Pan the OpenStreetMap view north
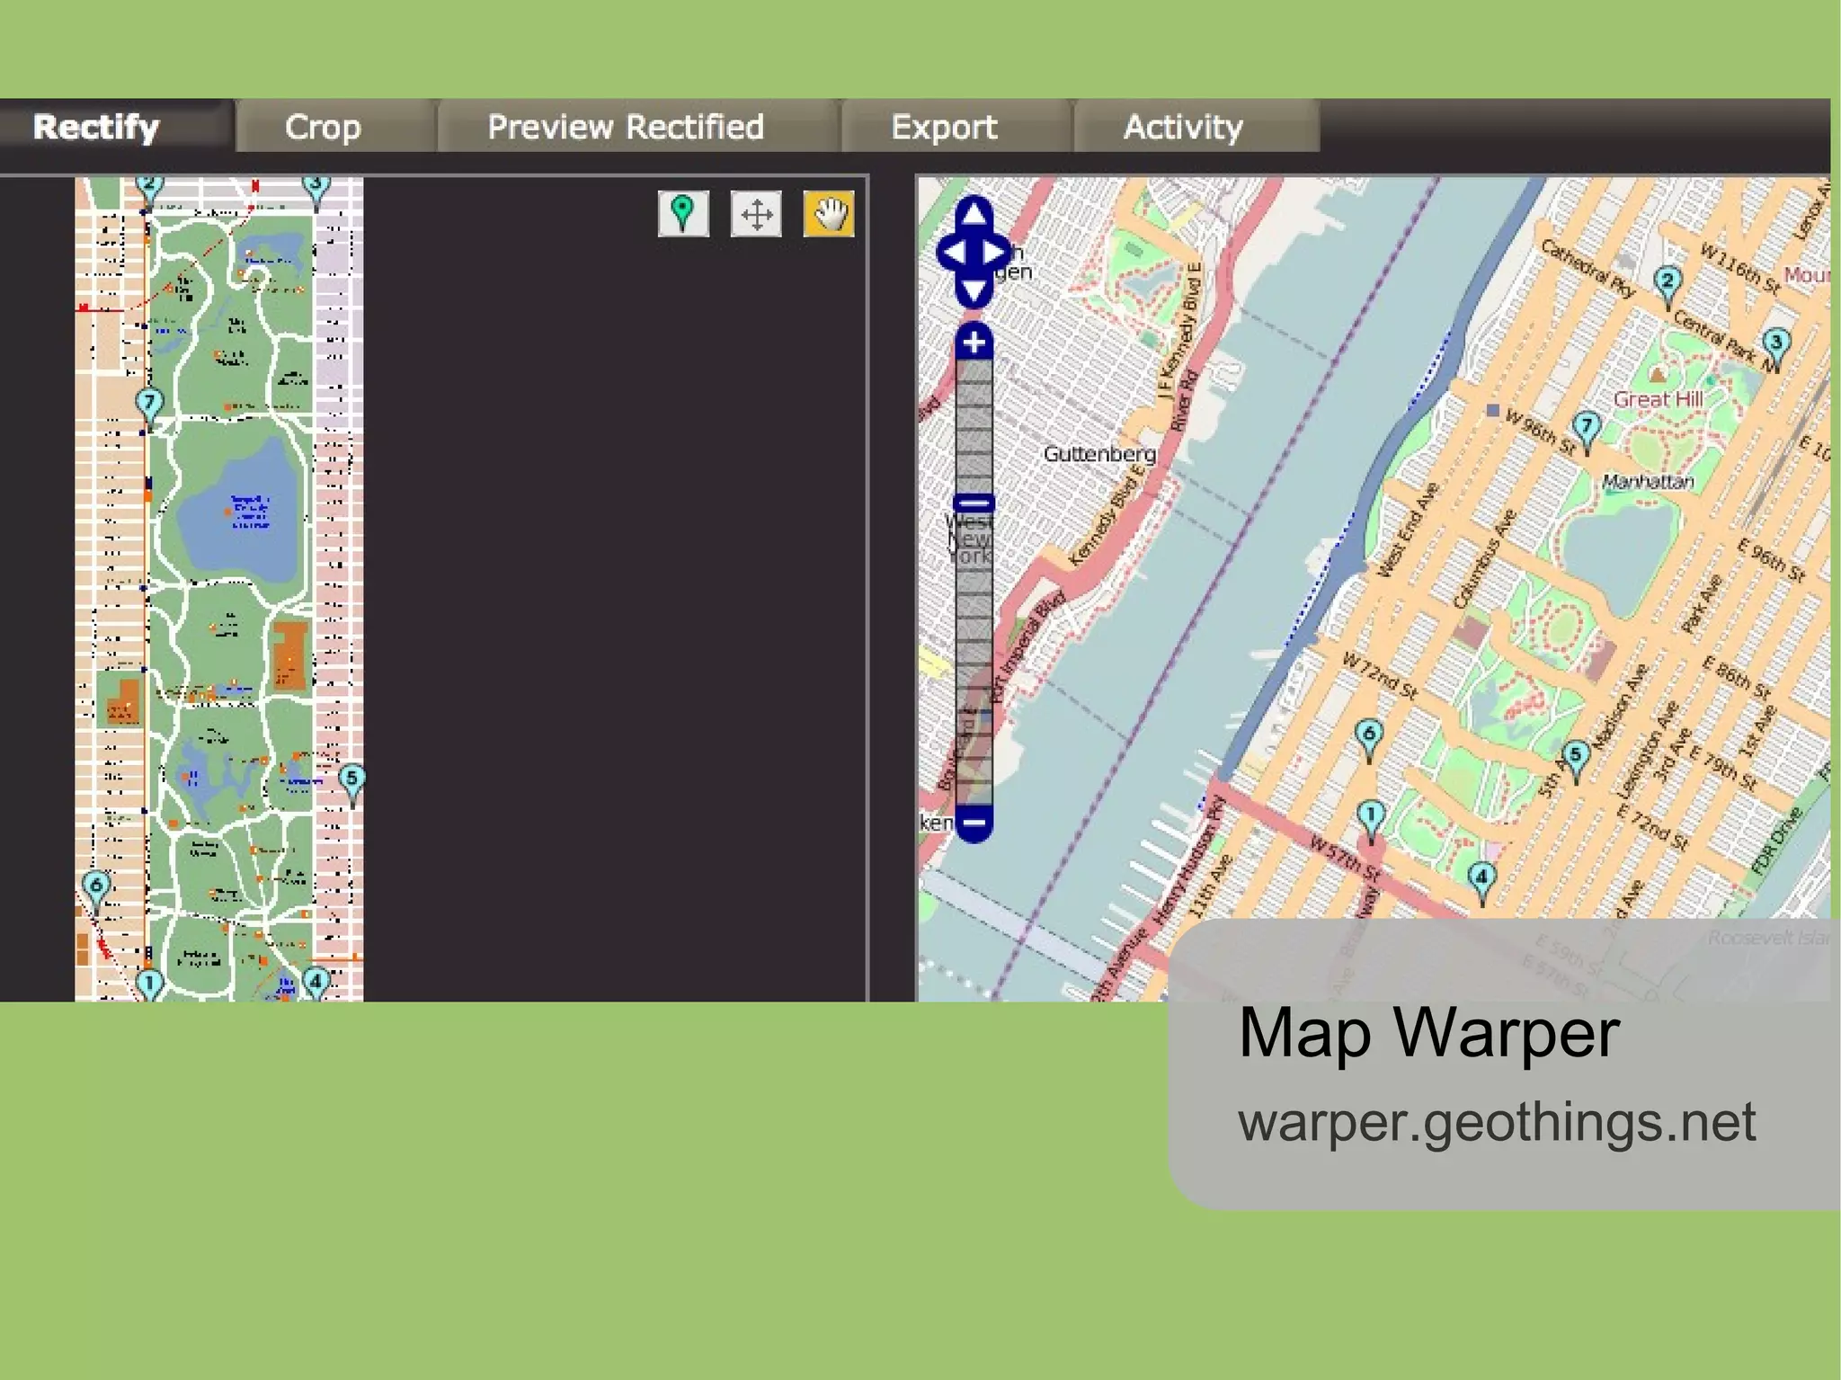1841x1380 pixels. [x=974, y=214]
